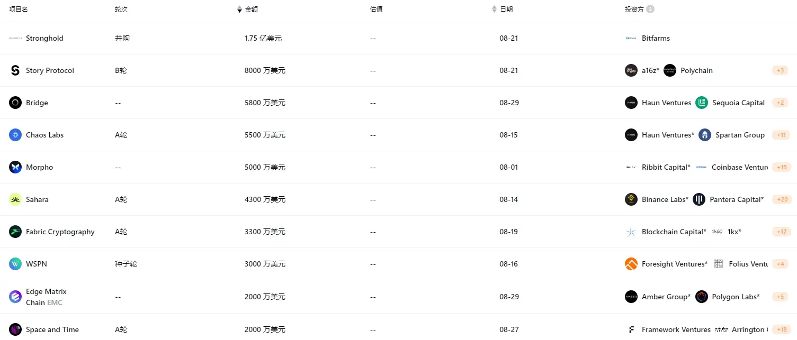Image resolution: width=797 pixels, height=340 pixels.
Task: Expand the +15 investors badge for Morpho
Action: [x=781, y=167]
